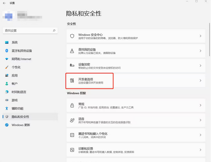Click the network Wi-Fi icon
This screenshot has width=211, height=162.
pyautogui.click(x=7, y=59)
